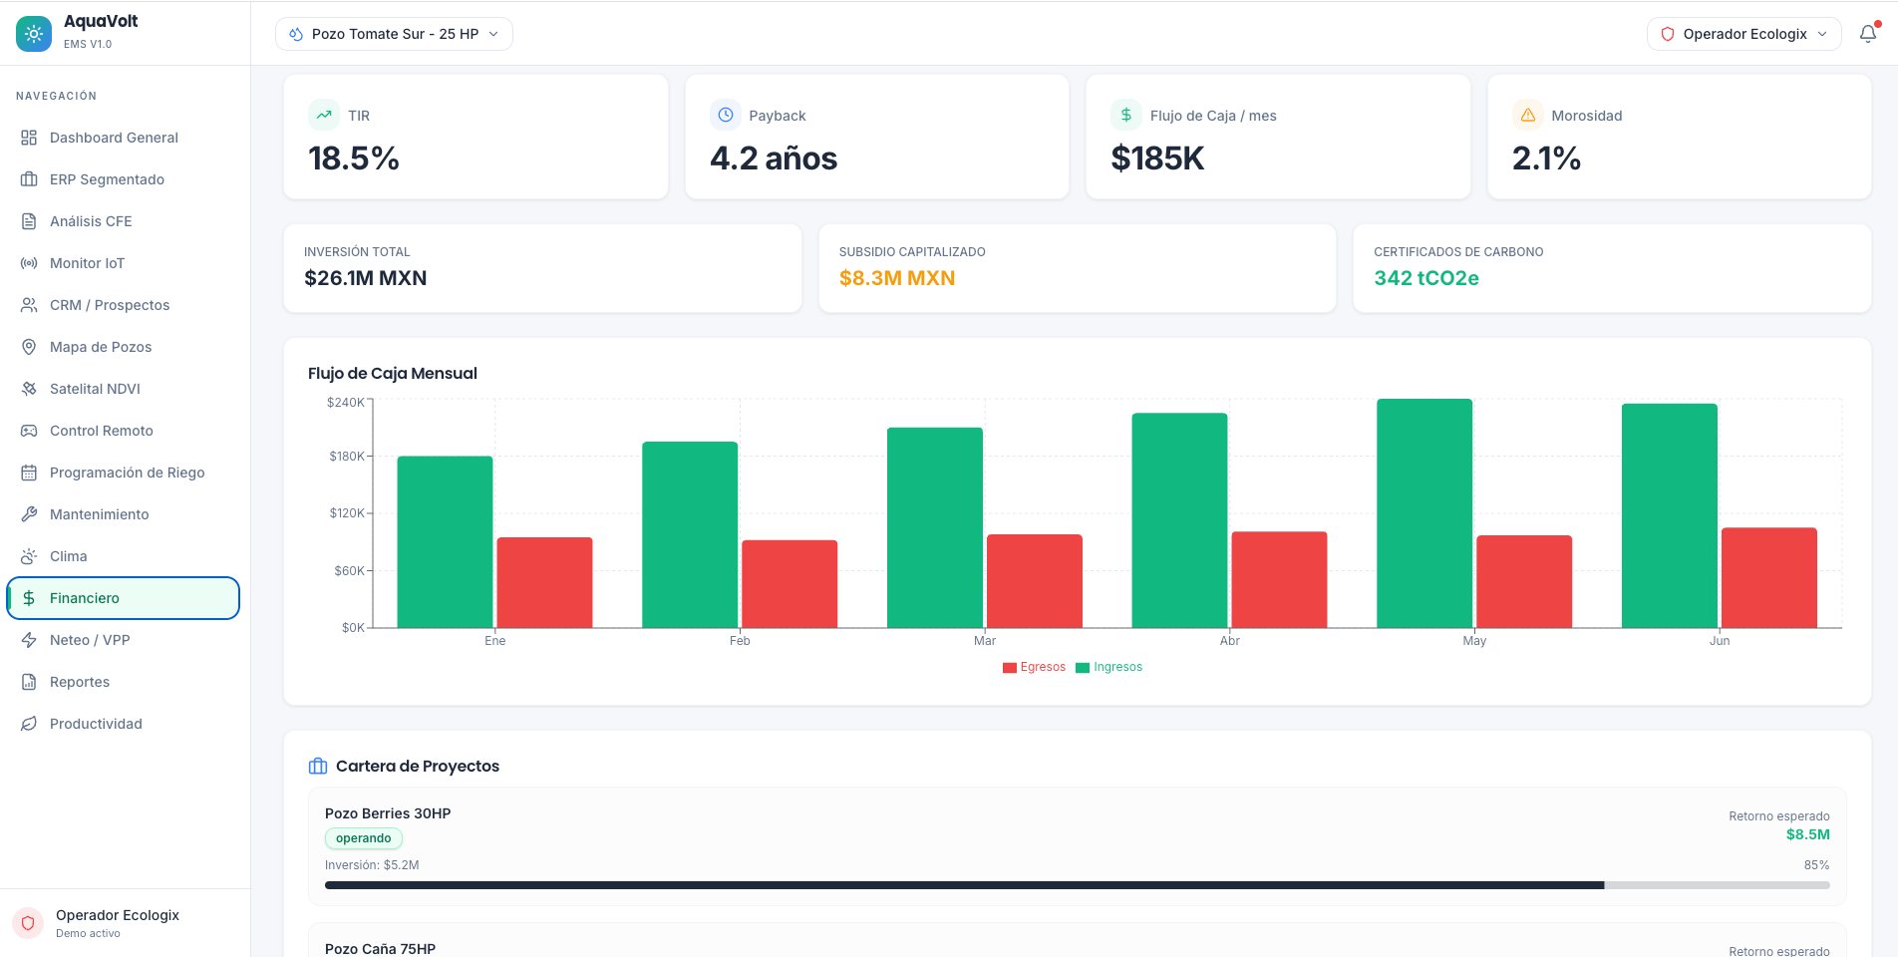The height and width of the screenshot is (957, 1898).
Task: Click the "Pozo Berries 30HP" project name
Action: coord(388,813)
